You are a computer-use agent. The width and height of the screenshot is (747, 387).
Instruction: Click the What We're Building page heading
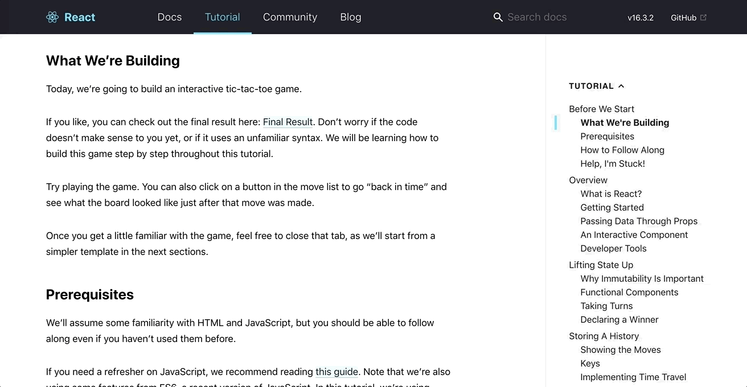click(113, 60)
